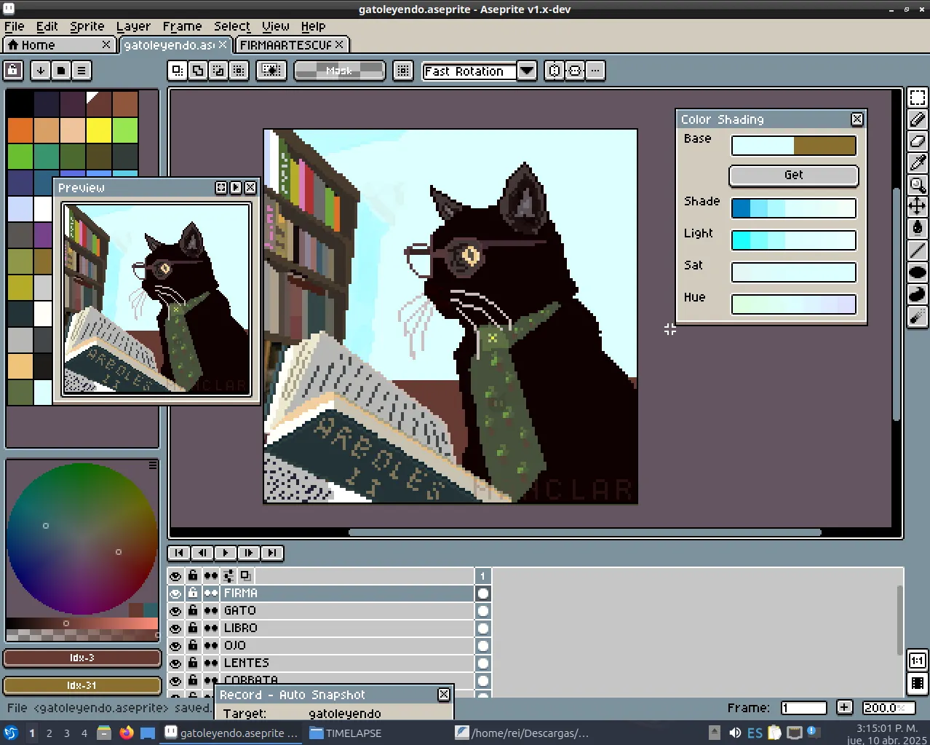Select the Contour blob tool
The image size is (930, 745).
[918, 294]
